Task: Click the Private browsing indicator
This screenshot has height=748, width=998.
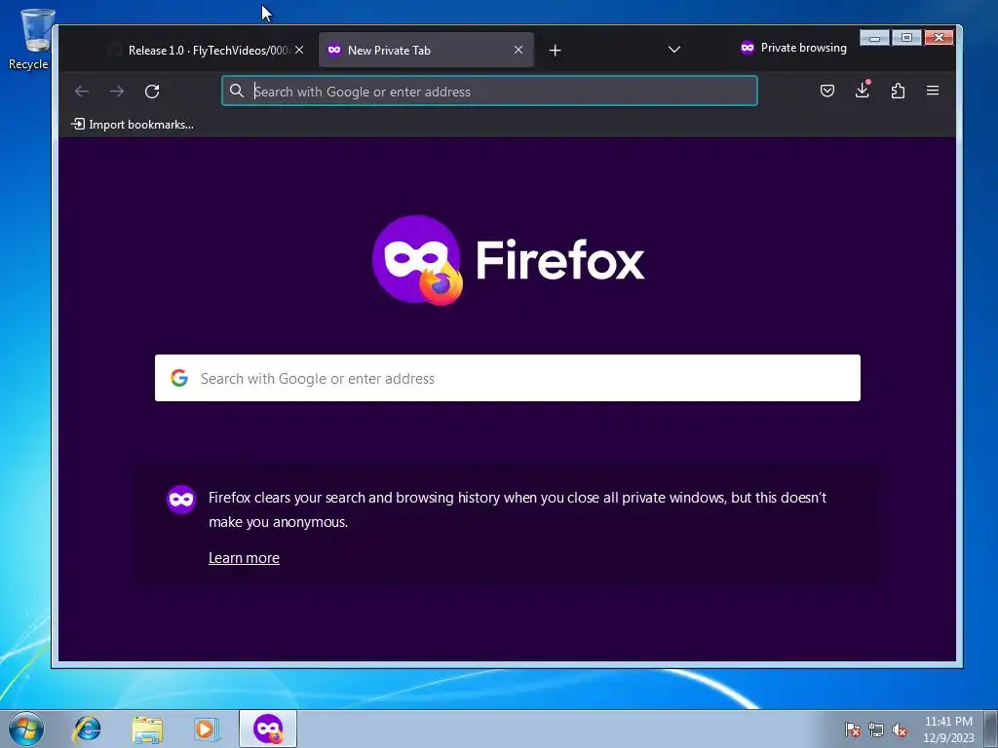Action: tap(793, 48)
